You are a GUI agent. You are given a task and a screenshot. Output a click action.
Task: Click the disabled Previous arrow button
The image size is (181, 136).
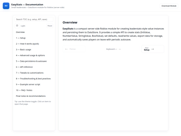(74, 49)
